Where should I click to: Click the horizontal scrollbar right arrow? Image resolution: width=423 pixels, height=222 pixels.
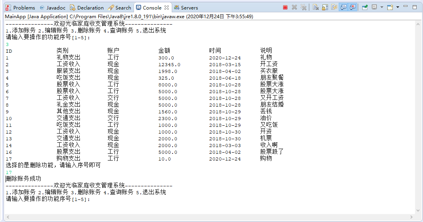[x=411, y=217]
